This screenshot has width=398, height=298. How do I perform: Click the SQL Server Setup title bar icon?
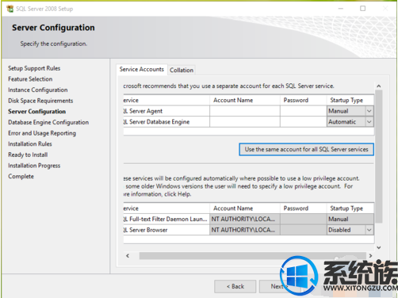point(10,9)
